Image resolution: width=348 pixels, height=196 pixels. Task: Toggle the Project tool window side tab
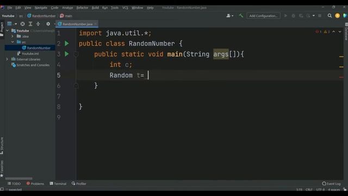click(x=2, y=29)
